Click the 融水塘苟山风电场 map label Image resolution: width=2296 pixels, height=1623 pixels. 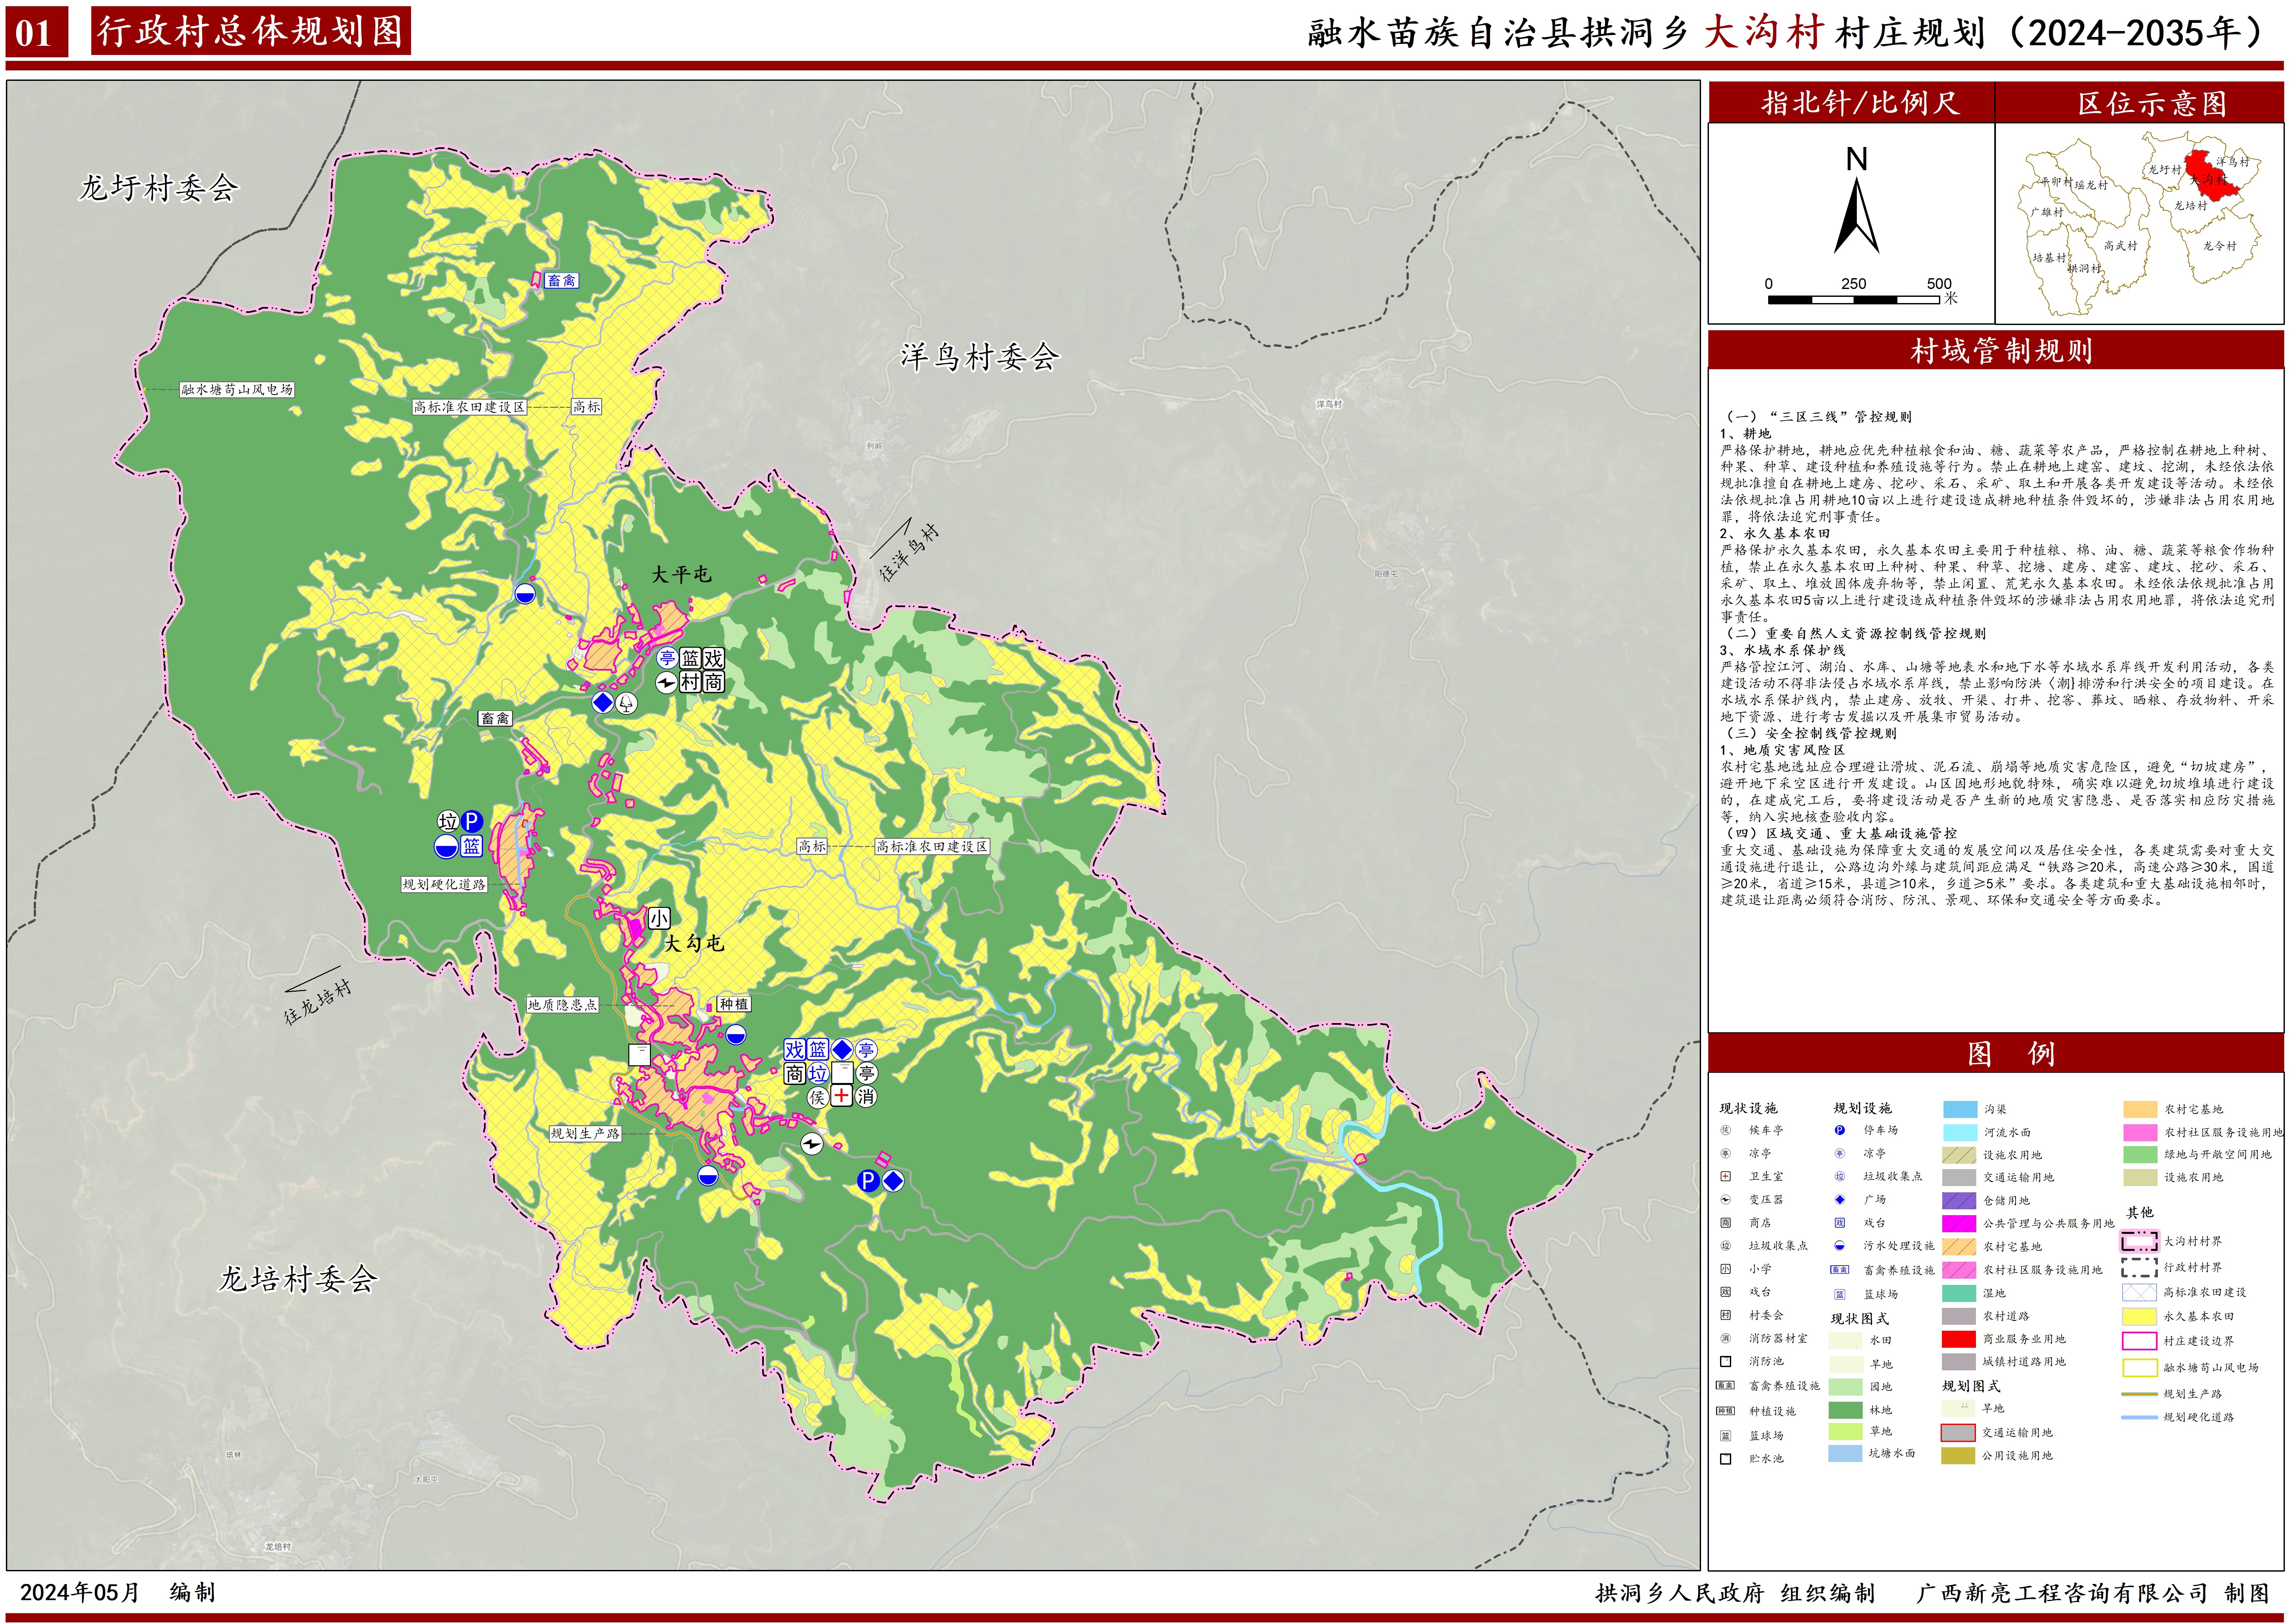point(237,390)
